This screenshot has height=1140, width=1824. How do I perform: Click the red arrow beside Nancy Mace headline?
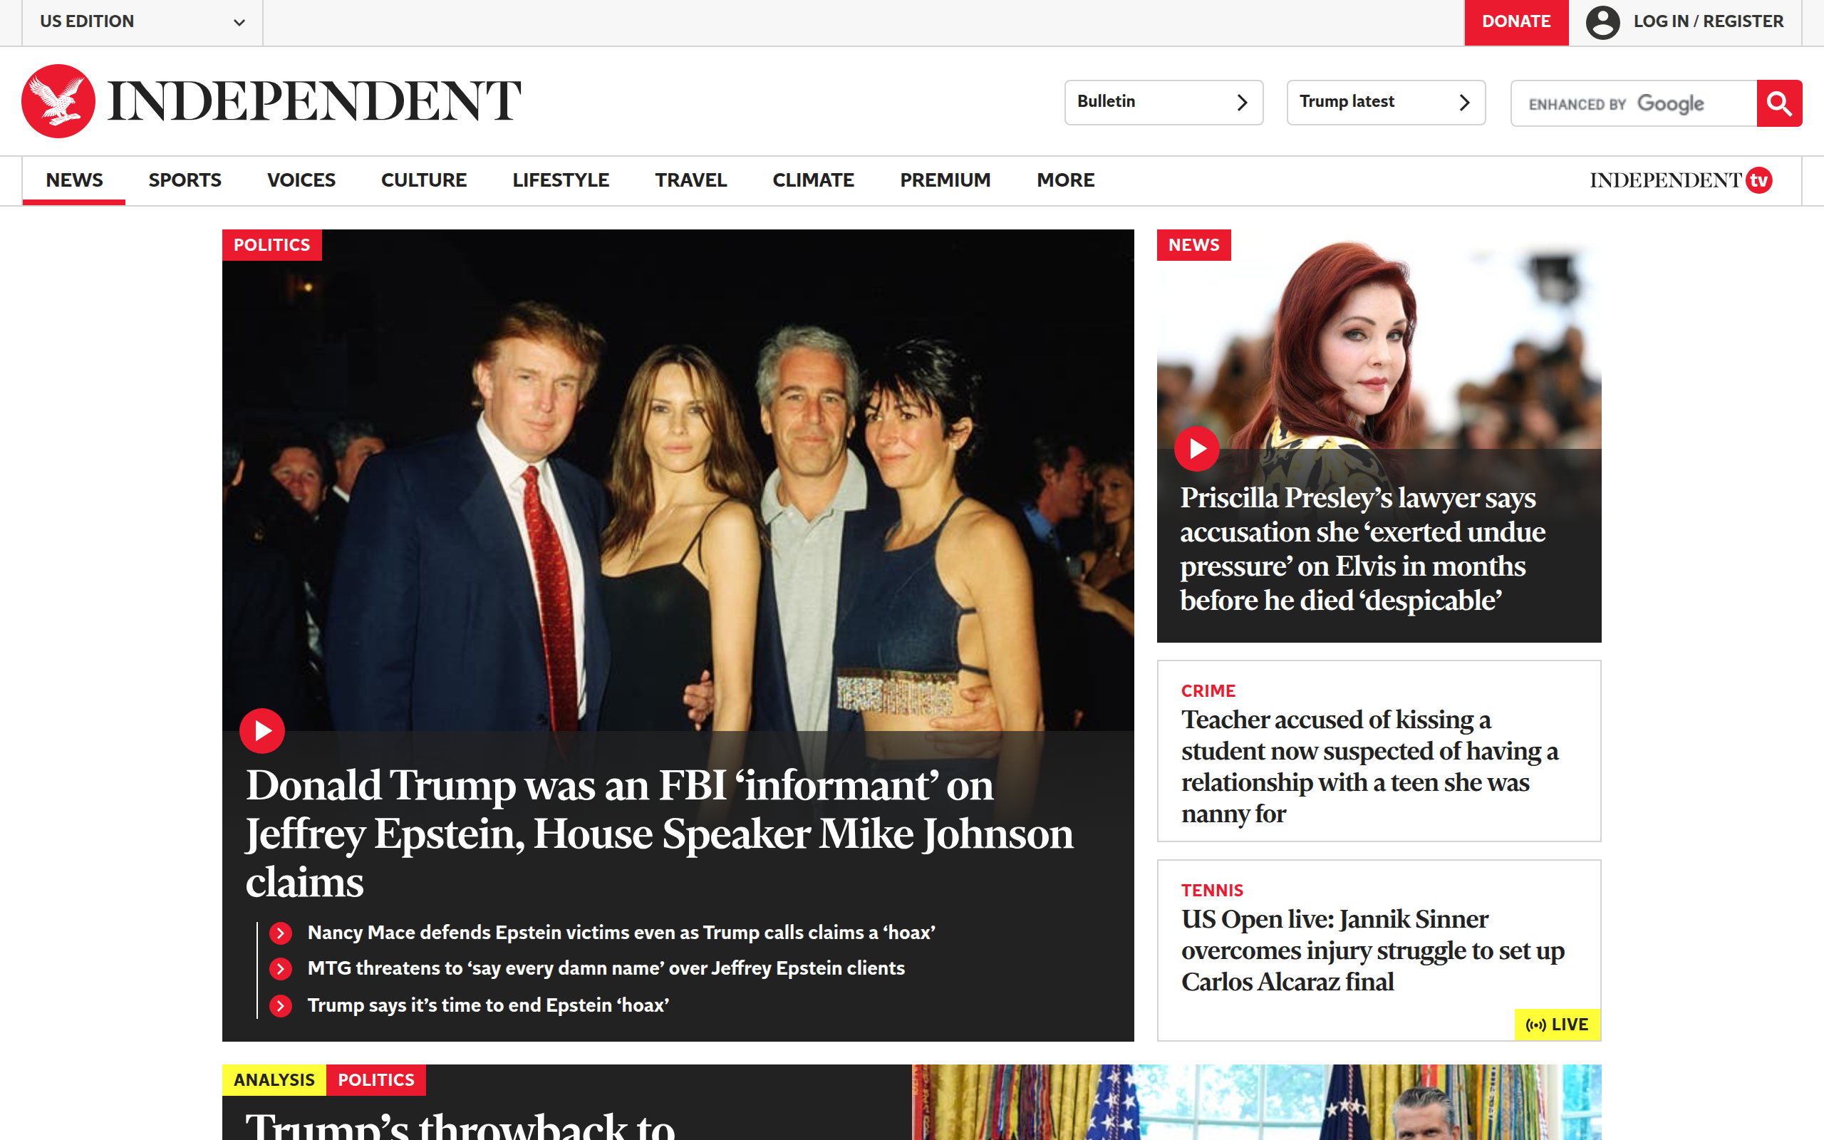point(281,933)
